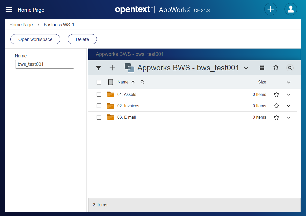This screenshot has width=306, height=216.
Task: Click the round search icon in toolbar
Action: (x=290, y=68)
